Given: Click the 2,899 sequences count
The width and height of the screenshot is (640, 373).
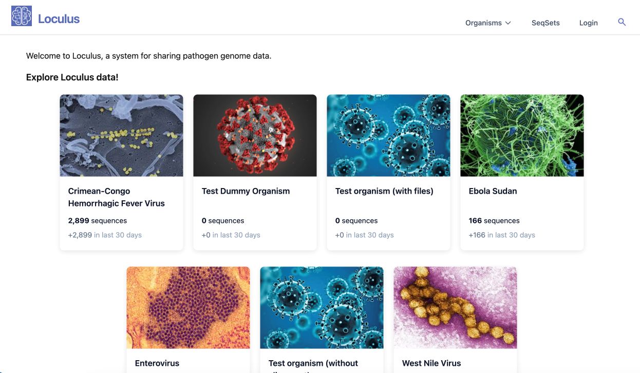Looking at the screenshot, I should 98,221.
